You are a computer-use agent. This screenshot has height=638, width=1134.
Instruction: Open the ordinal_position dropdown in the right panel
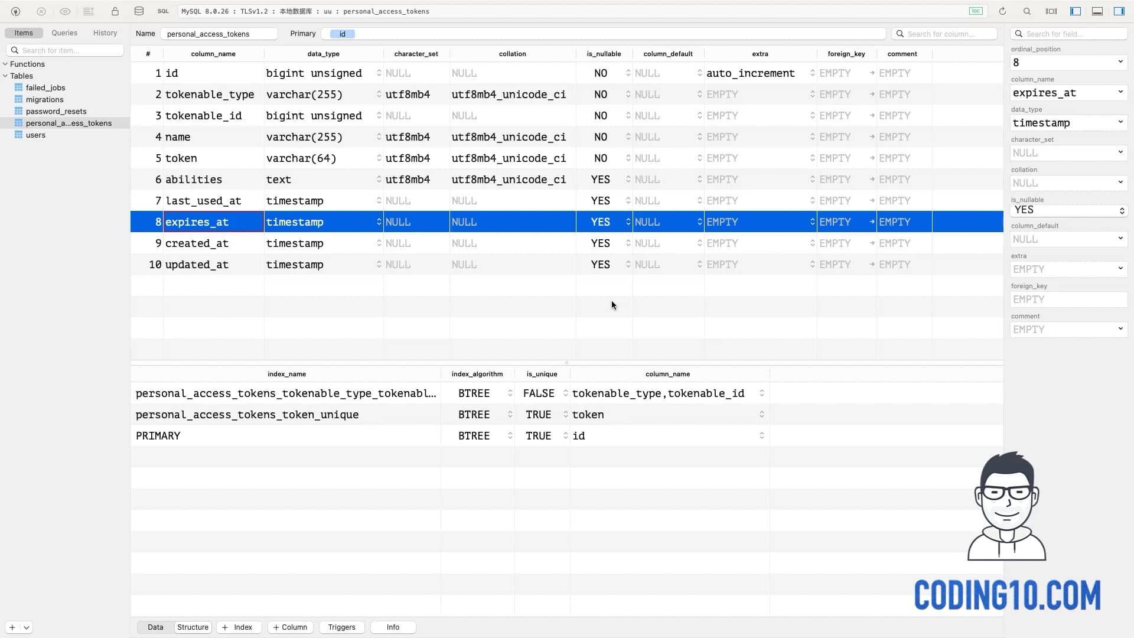[x=1120, y=62]
